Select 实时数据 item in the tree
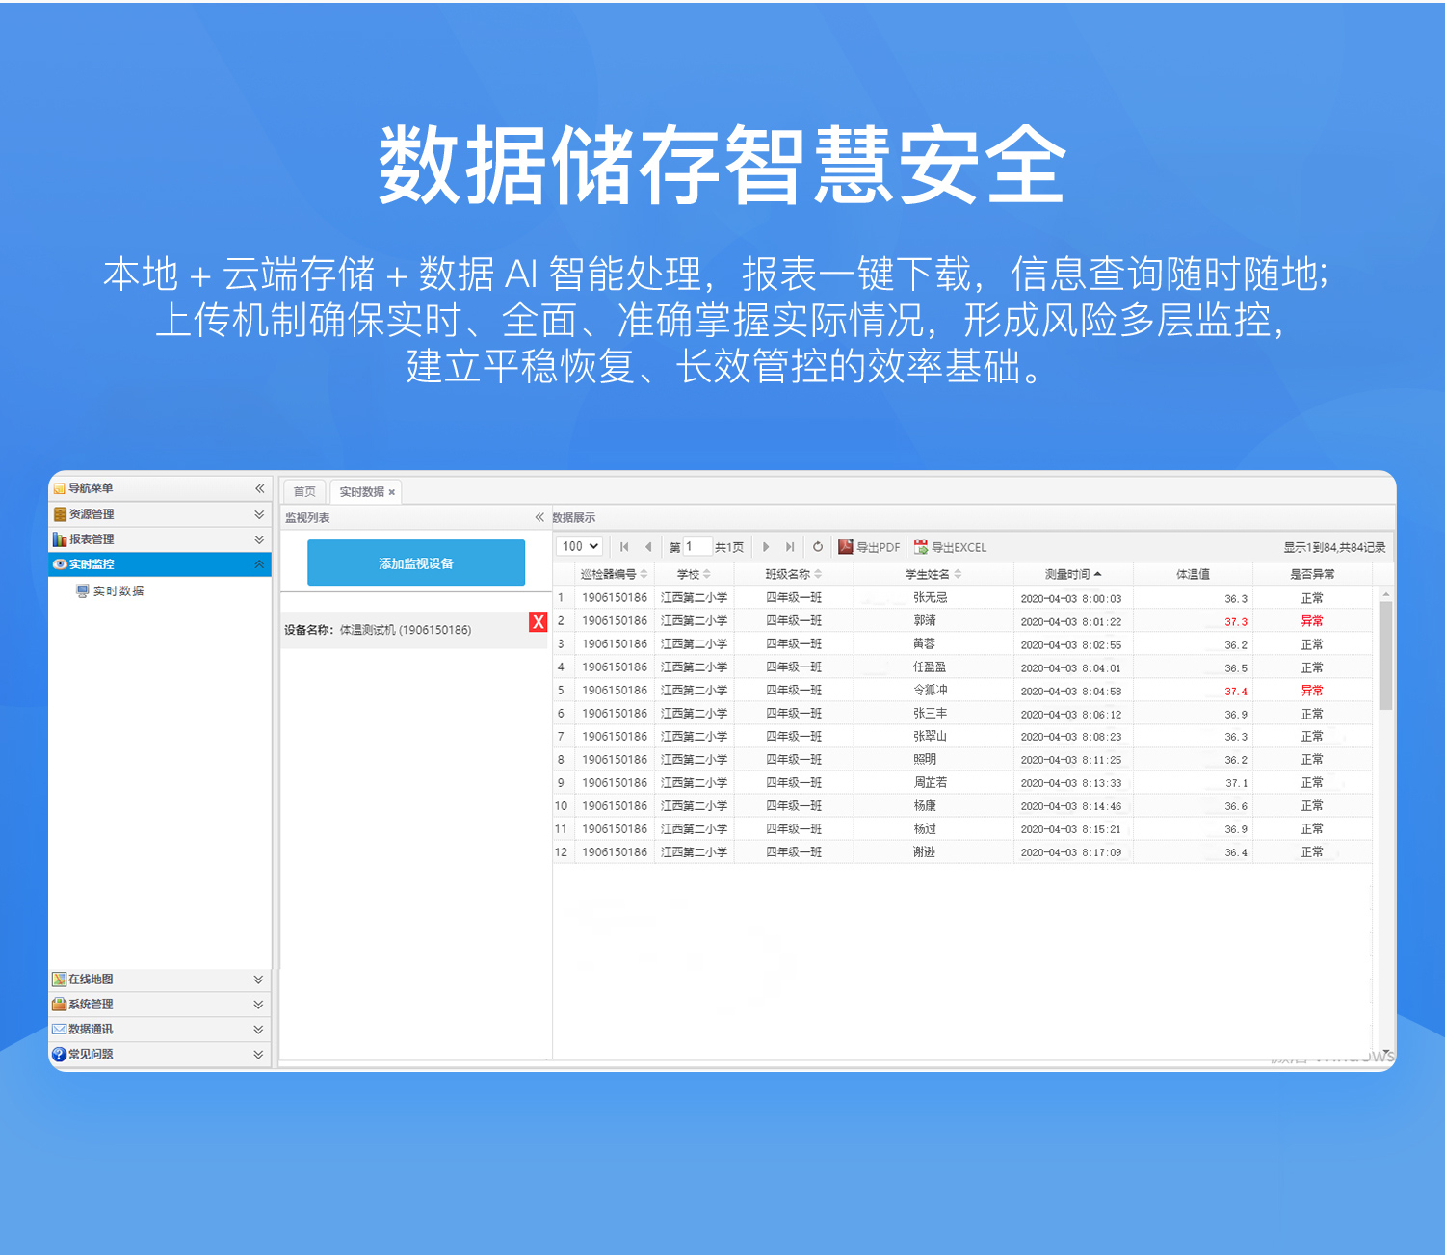Image resolution: width=1445 pixels, height=1255 pixels. 118,591
